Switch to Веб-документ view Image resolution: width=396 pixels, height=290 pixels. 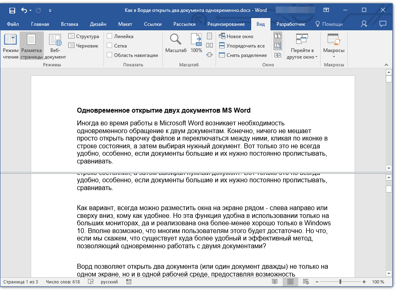(55, 46)
